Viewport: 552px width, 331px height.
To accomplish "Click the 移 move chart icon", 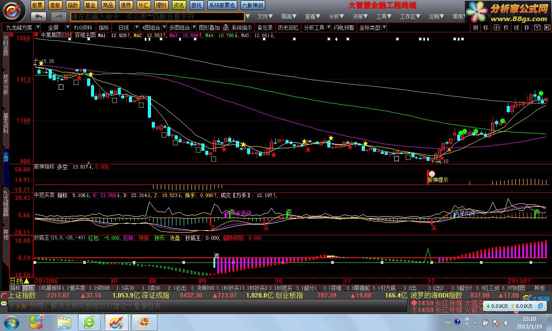I will 527,28.
